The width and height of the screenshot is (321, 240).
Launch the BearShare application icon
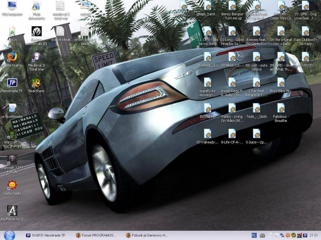[36, 83]
